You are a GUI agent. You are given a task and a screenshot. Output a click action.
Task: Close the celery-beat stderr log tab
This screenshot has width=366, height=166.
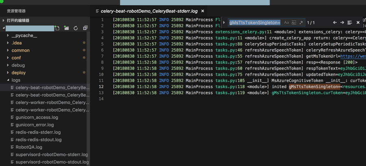point(203,11)
